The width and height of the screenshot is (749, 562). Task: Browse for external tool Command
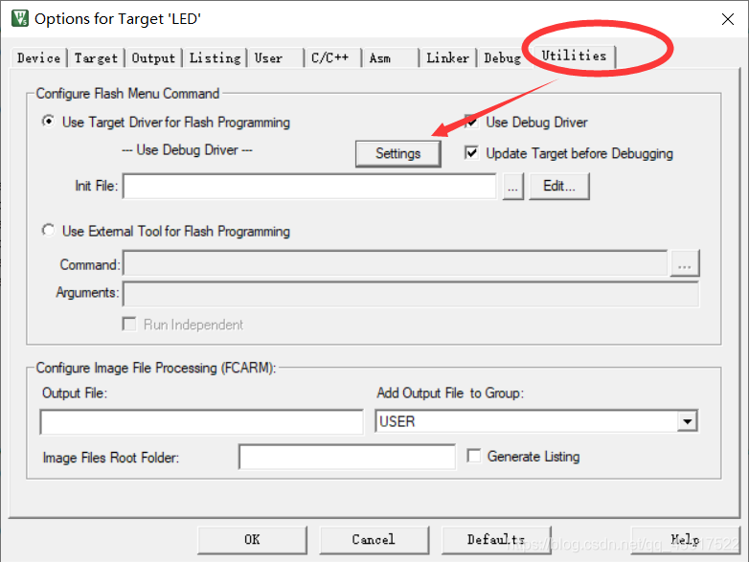685,263
